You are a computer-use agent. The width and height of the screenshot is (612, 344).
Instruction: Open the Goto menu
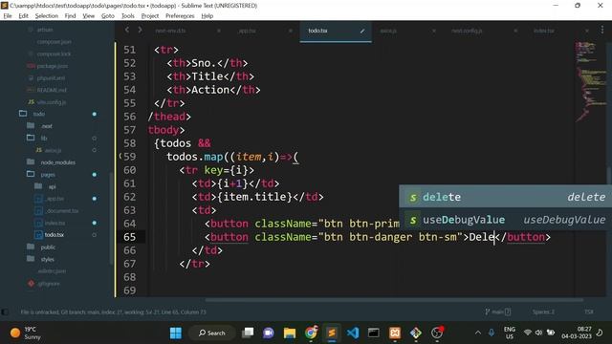[108, 16]
